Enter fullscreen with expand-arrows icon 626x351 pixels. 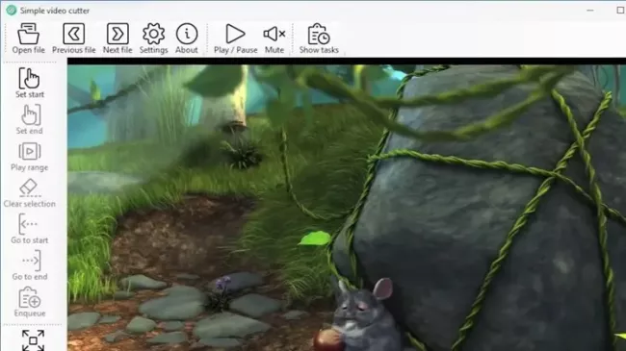(x=33, y=340)
